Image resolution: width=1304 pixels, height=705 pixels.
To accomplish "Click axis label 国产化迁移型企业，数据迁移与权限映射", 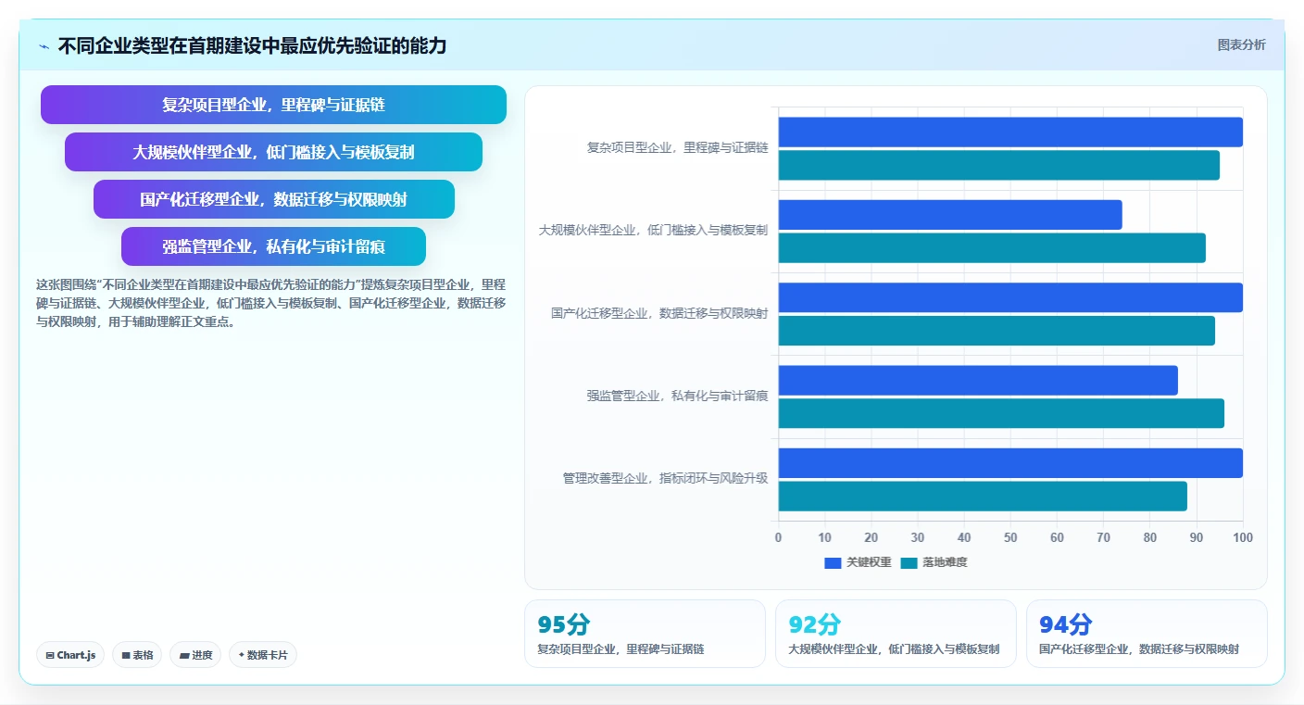I will pyautogui.click(x=659, y=313).
